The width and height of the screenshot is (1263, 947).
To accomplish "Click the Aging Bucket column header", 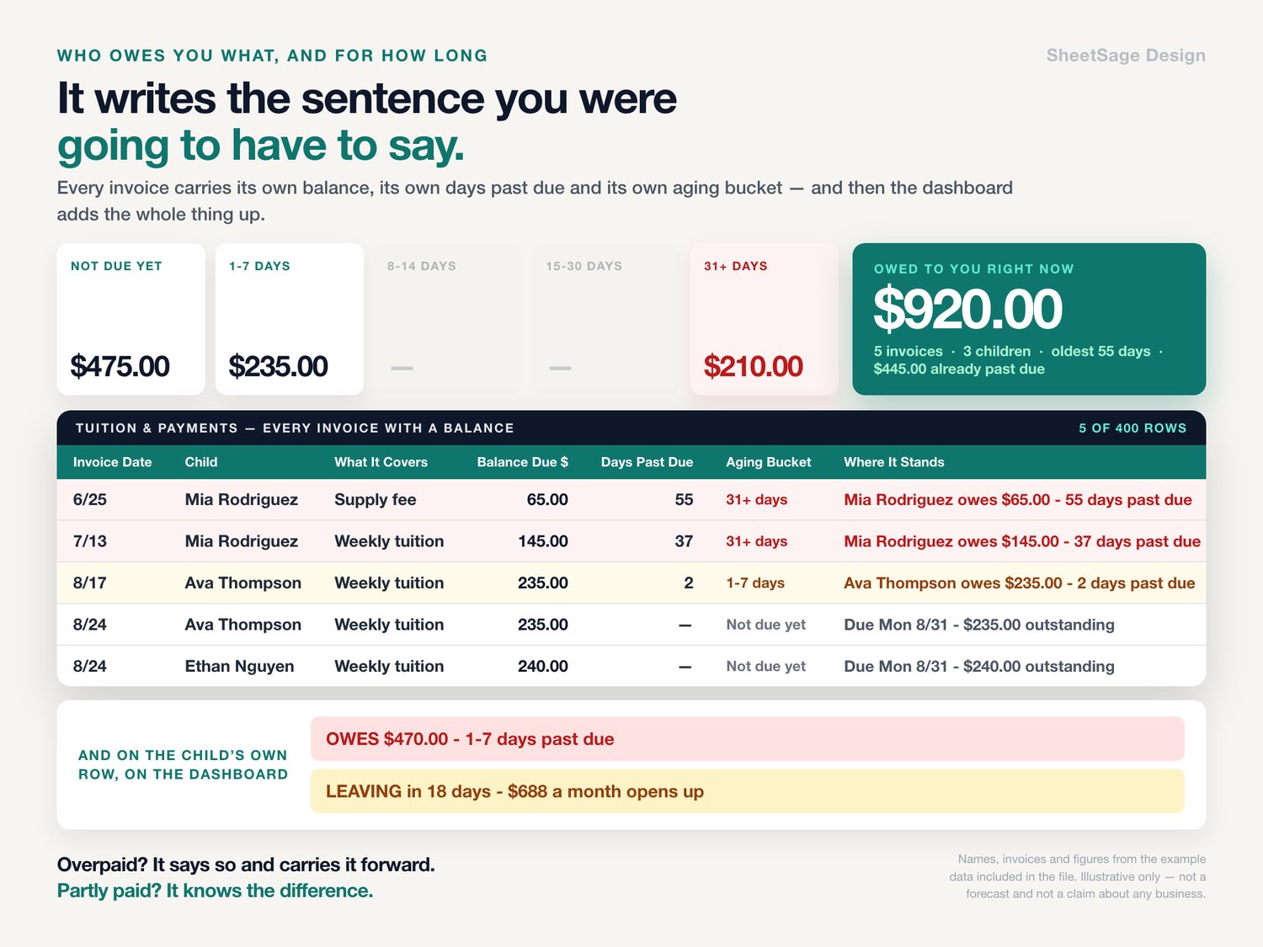I will (768, 462).
